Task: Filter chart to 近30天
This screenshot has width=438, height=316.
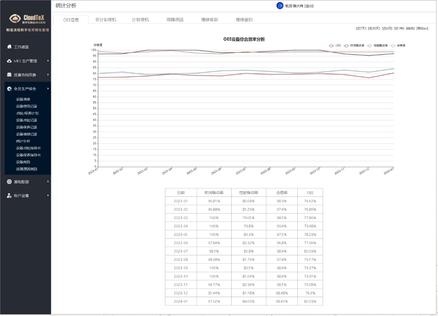Action: [x=374, y=28]
